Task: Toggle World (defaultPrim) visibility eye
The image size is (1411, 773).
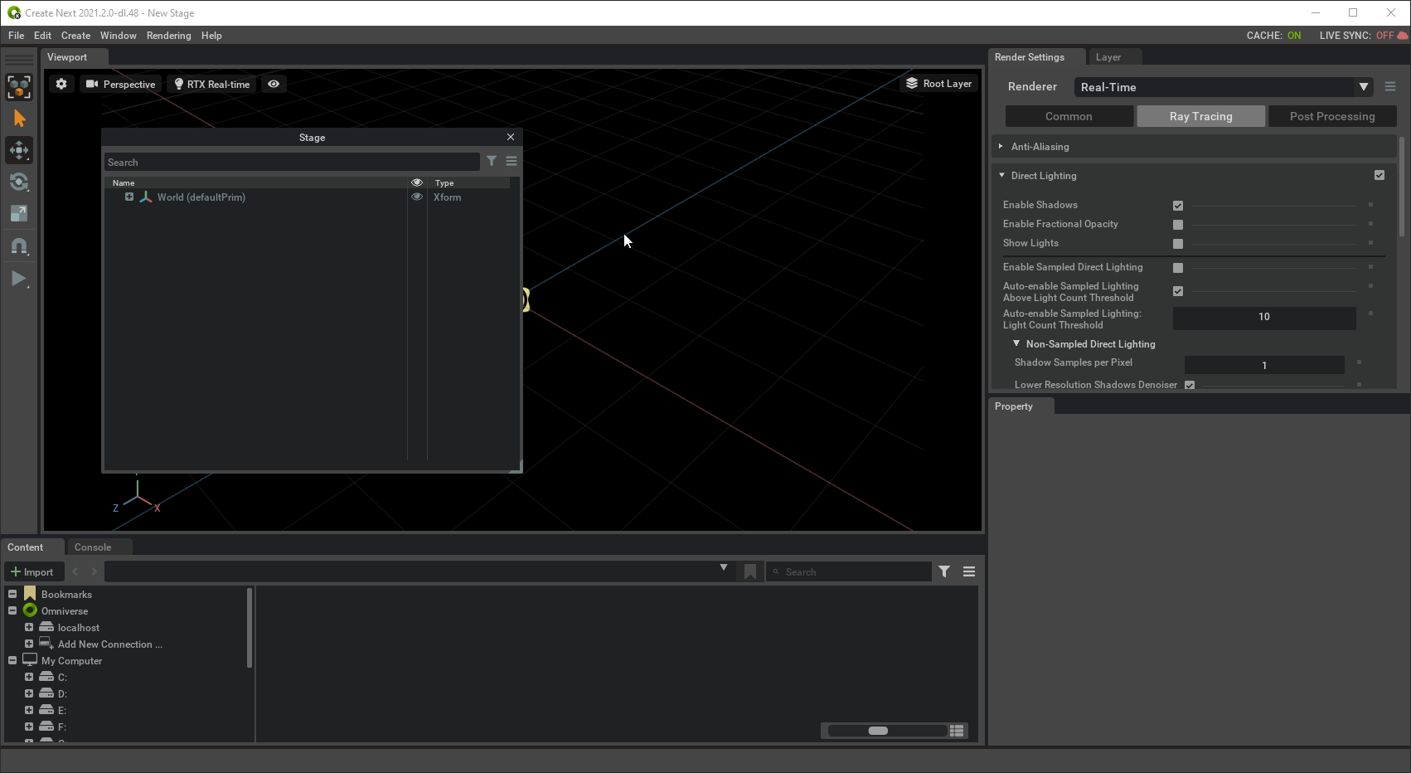Action: (417, 197)
